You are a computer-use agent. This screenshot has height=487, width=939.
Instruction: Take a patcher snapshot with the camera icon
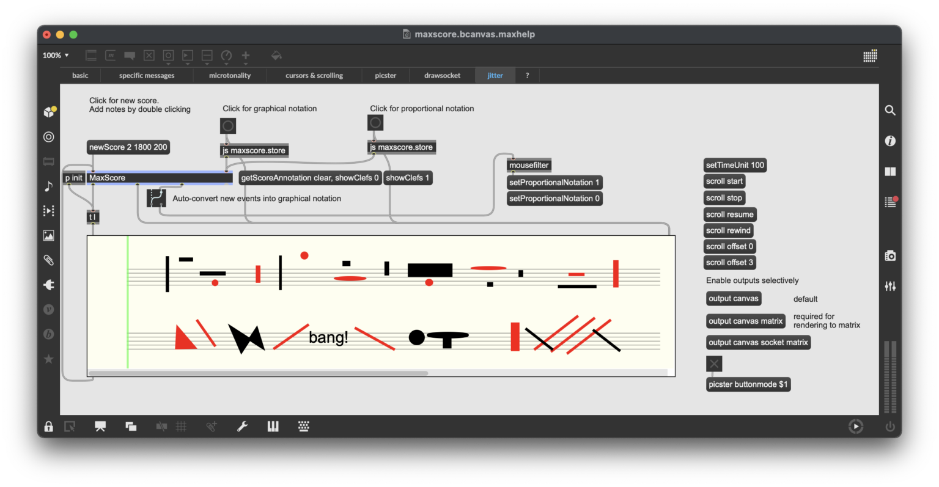point(890,255)
